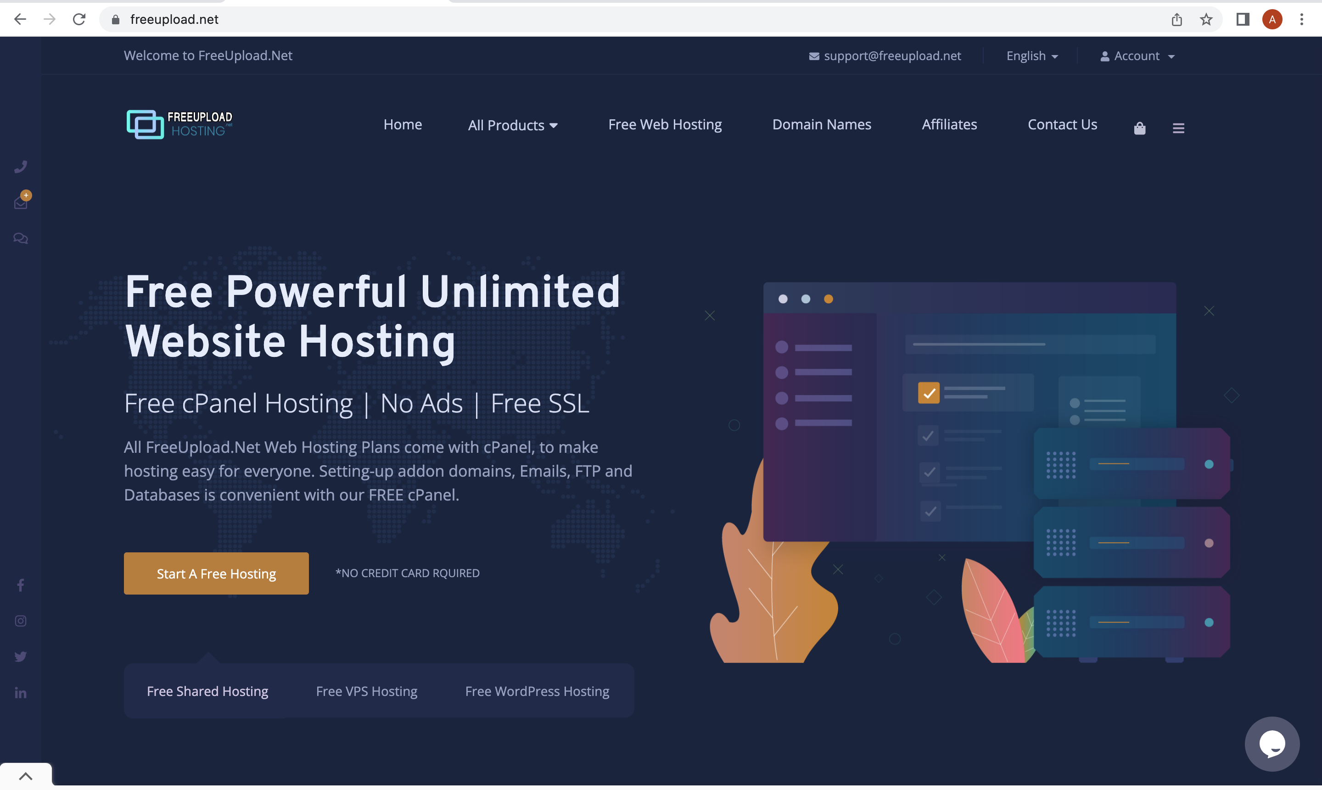Image resolution: width=1322 pixels, height=790 pixels.
Task: Click the Free cPanel Hosting subheading
Action: coord(357,403)
